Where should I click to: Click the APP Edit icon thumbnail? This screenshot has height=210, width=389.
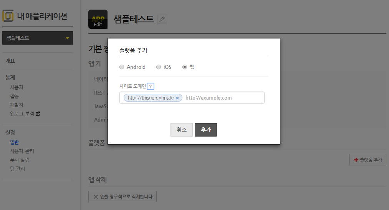tap(98, 19)
